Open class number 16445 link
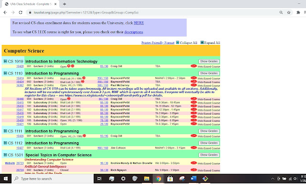Viewport: 306px width, 191px height. (x=20, y=99)
